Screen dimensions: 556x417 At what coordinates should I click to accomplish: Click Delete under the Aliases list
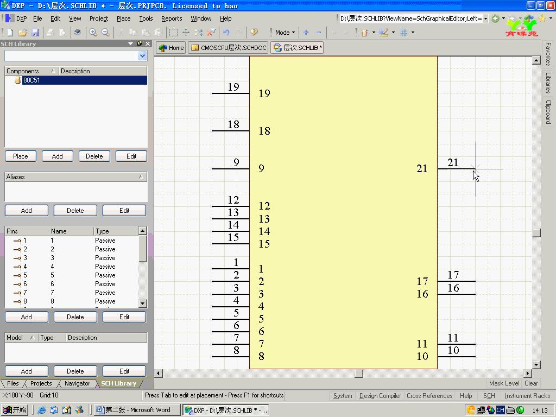click(x=75, y=211)
